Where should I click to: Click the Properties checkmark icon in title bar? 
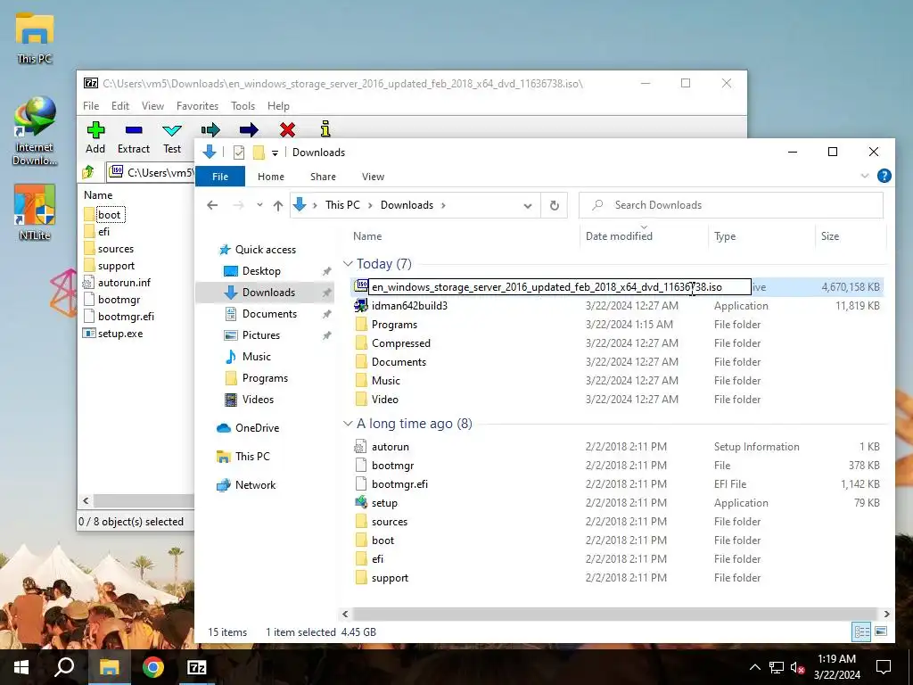click(239, 152)
